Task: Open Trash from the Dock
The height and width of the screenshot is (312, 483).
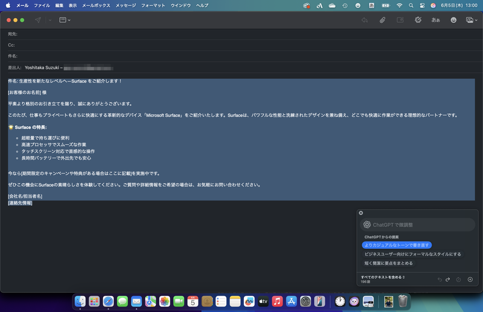Action: click(403, 301)
